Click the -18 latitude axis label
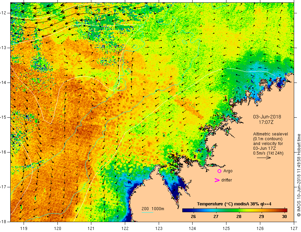 [4, 222]
